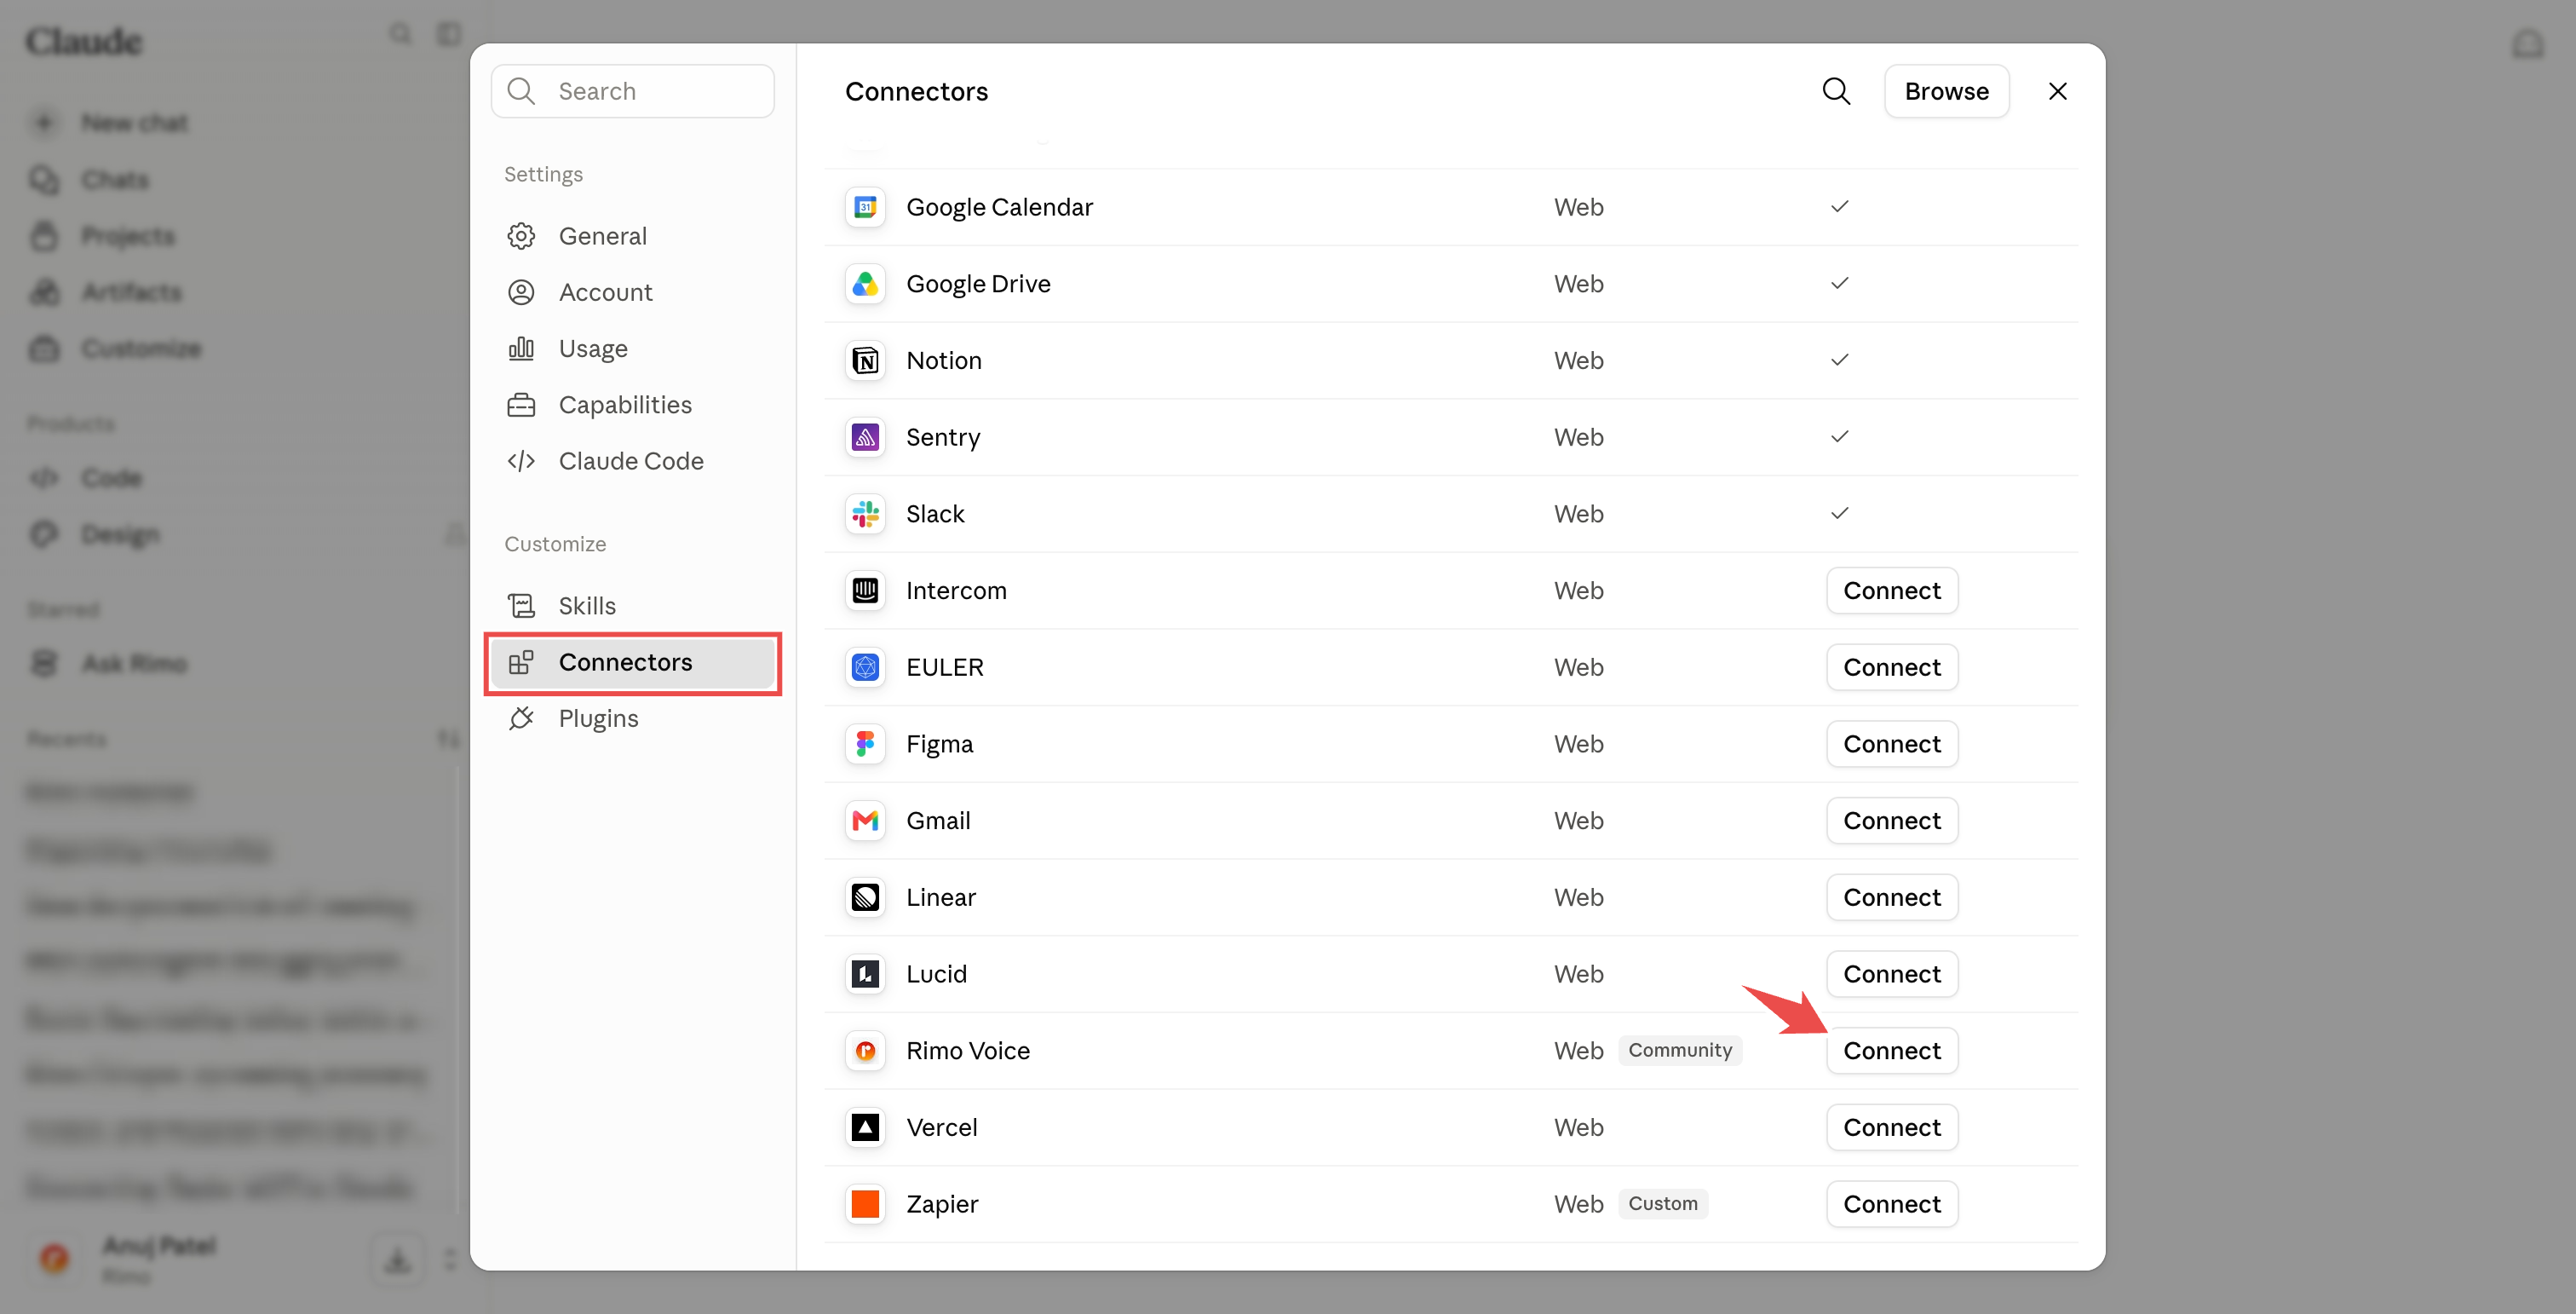Viewport: 2576px width, 1314px height.
Task: Open General settings
Action: click(x=633, y=236)
